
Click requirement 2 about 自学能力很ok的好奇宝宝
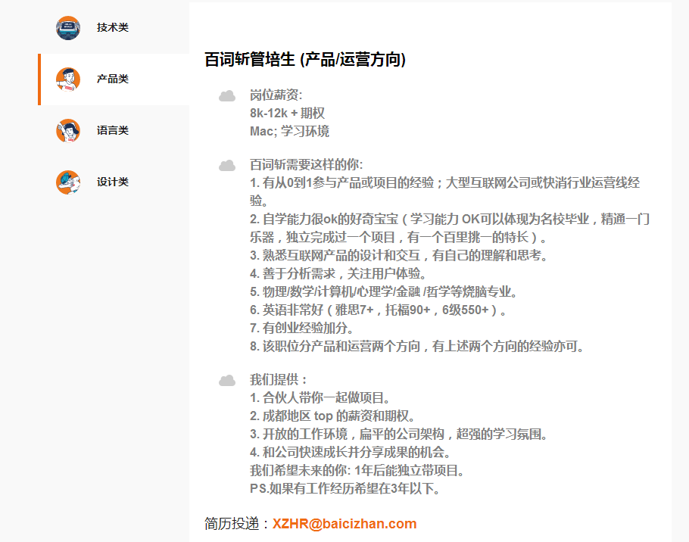click(x=450, y=228)
